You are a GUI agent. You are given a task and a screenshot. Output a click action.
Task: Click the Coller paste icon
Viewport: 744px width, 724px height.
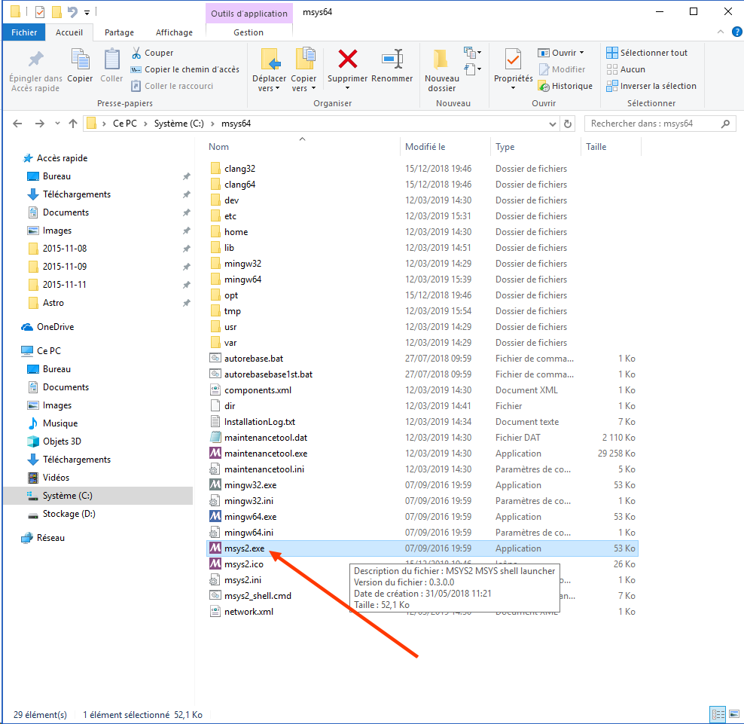pyautogui.click(x=111, y=60)
